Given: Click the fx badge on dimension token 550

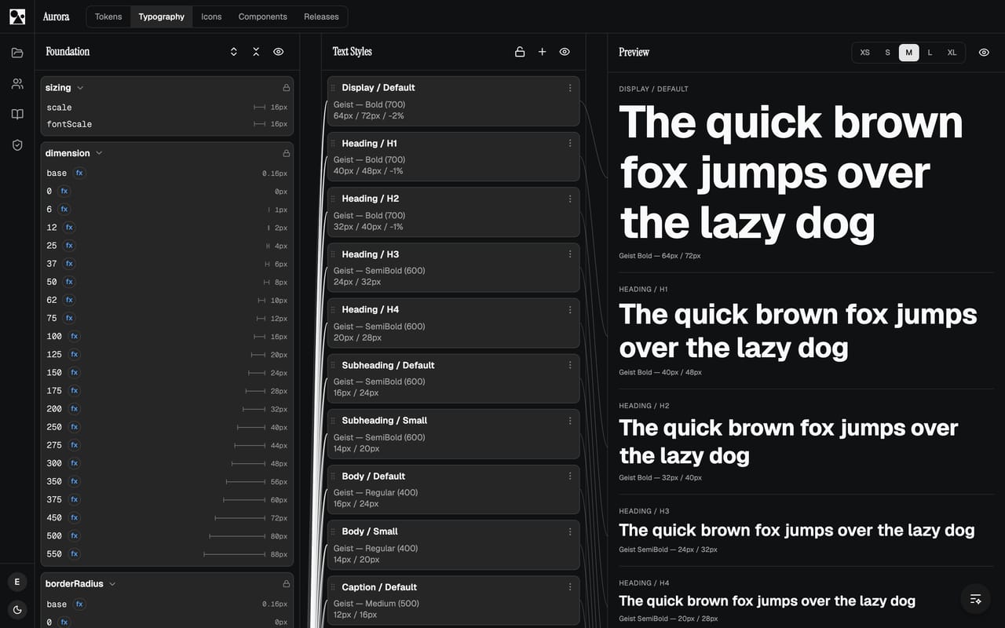Looking at the screenshot, I should click(x=75, y=554).
